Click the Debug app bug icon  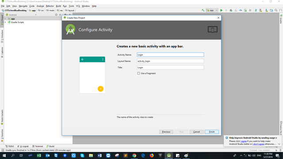click(231, 11)
